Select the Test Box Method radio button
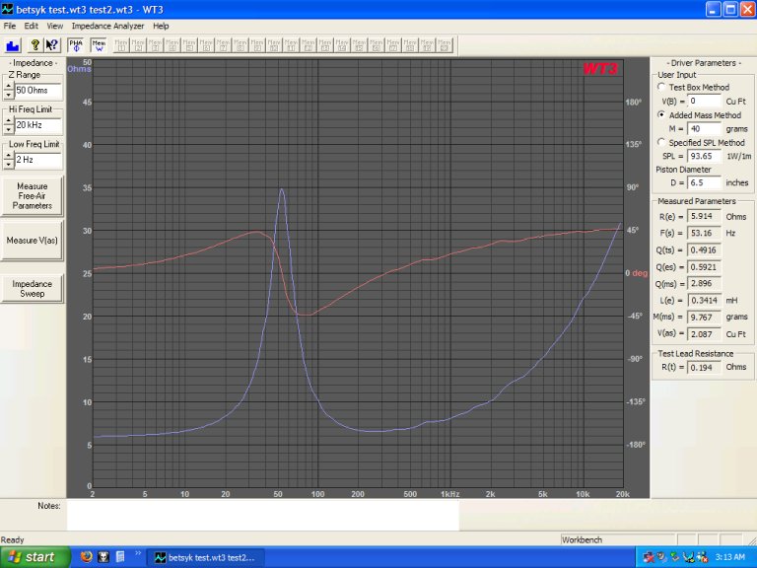 (661, 87)
